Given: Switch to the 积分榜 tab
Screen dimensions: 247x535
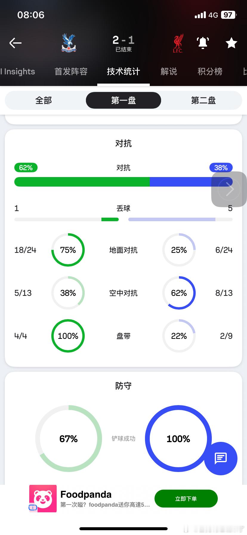Looking at the screenshot, I should click(x=210, y=71).
